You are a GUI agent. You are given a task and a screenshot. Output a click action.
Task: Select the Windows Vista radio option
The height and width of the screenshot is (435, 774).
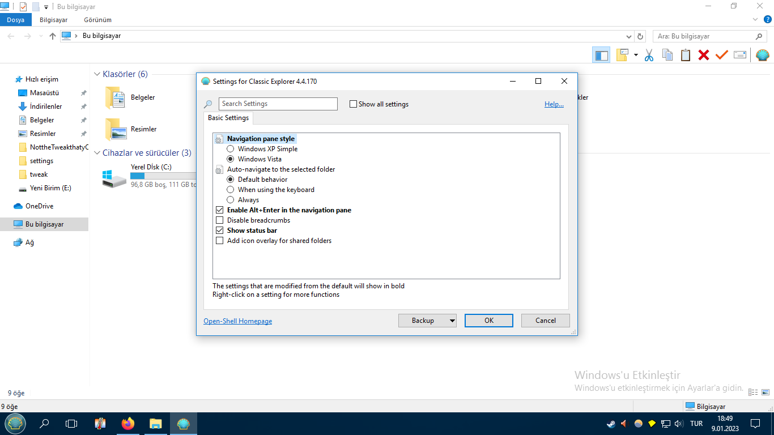coord(254,159)
